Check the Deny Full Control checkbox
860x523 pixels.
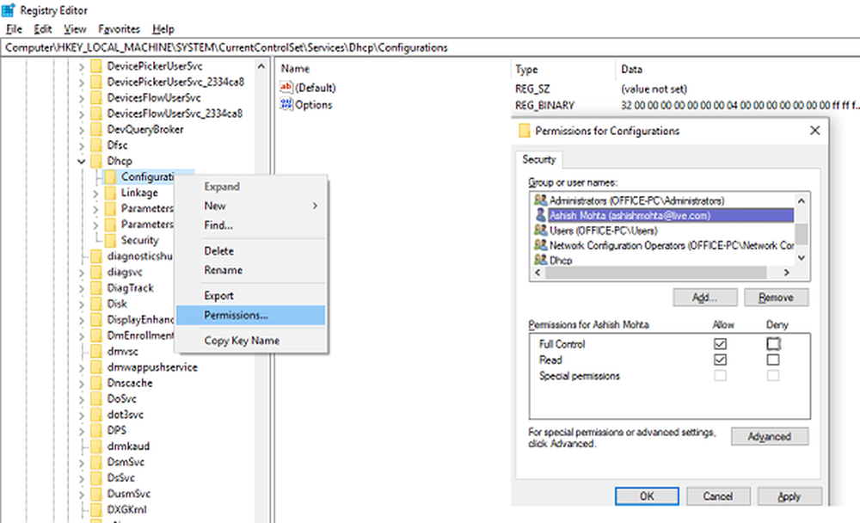[774, 344]
